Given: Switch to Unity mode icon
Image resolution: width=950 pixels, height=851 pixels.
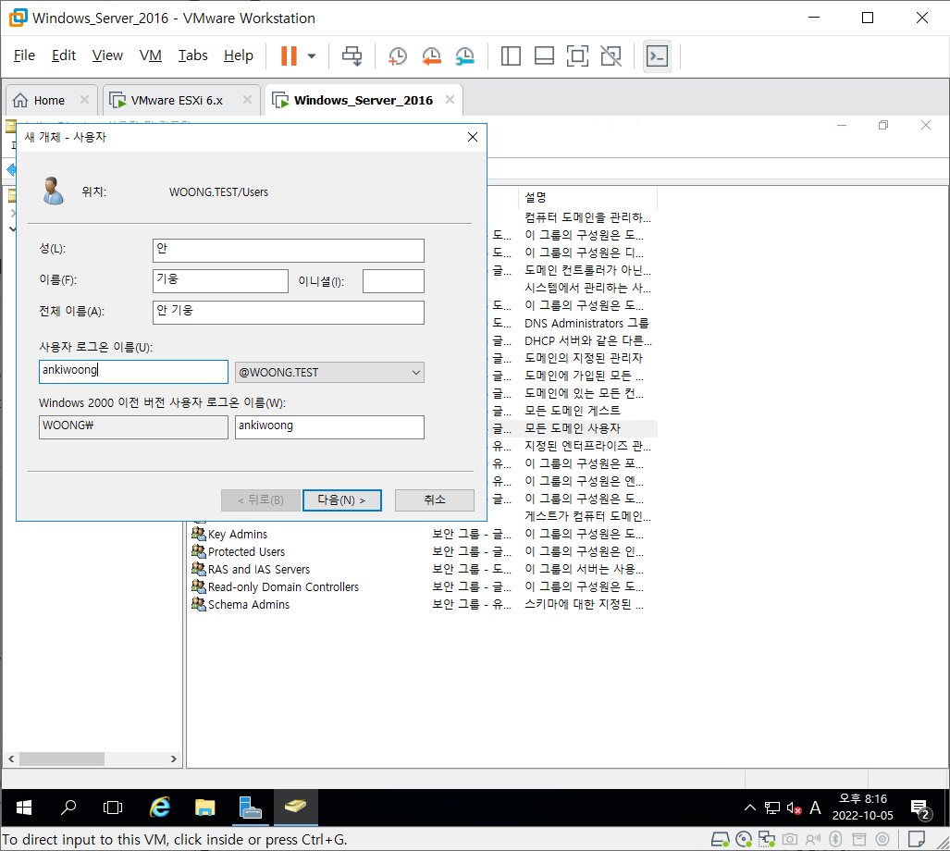Looking at the screenshot, I should tap(611, 55).
